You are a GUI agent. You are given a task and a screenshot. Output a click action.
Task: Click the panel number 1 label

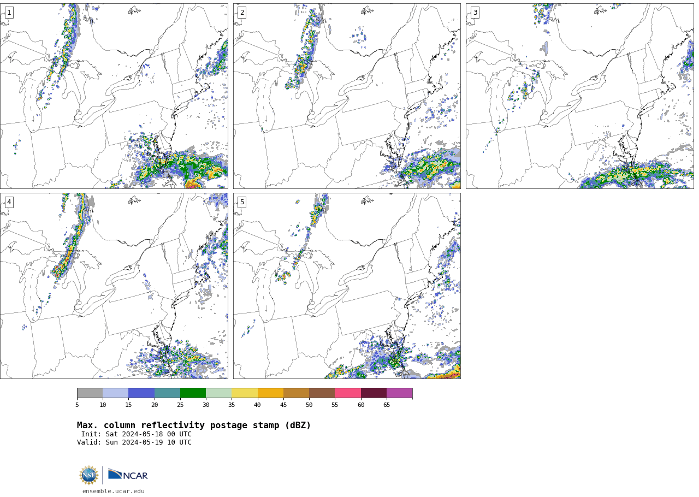(9, 13)
